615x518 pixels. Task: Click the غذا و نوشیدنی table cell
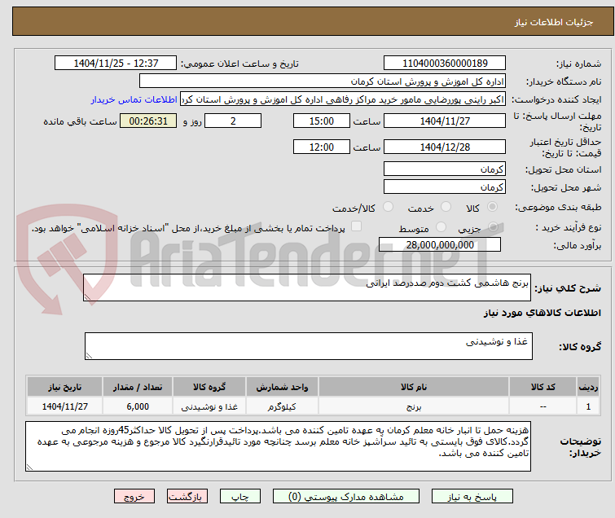tap(209, 406)
